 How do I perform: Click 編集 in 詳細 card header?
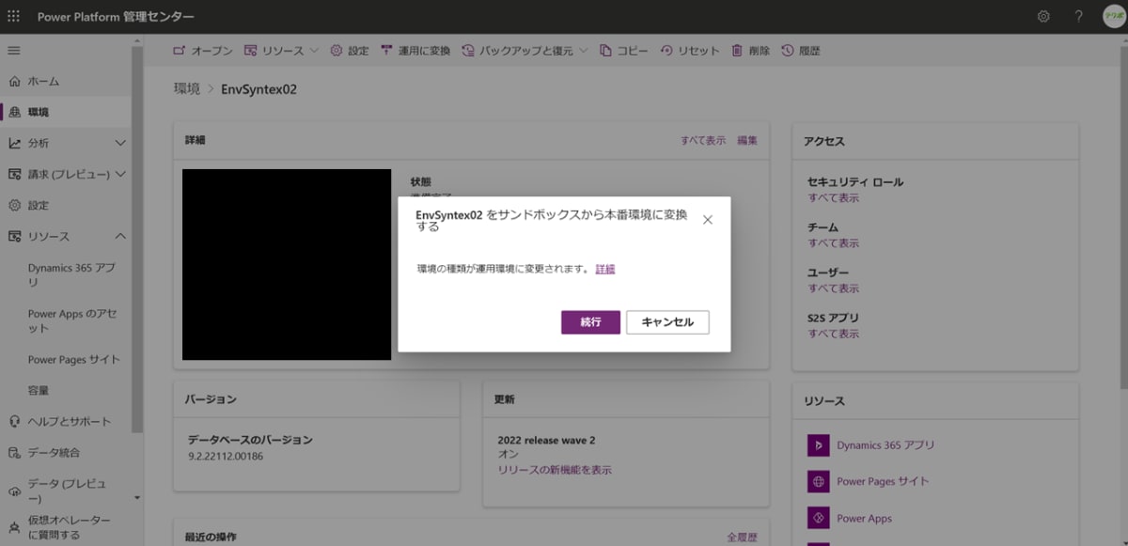[x=747, y=140]
